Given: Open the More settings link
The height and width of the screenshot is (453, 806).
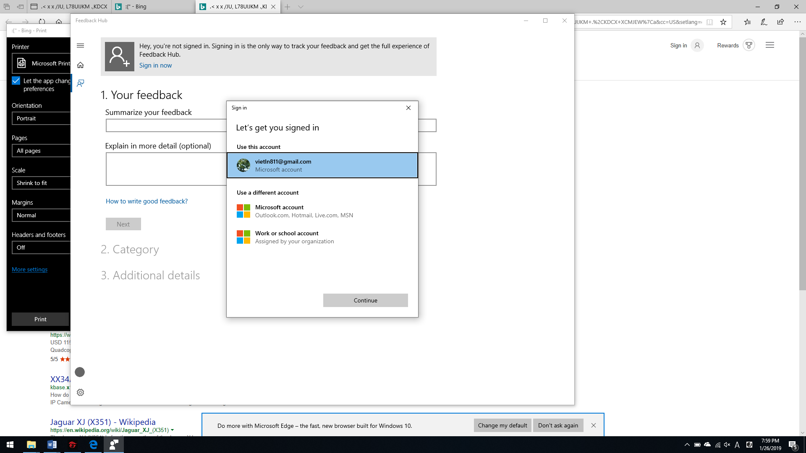Looking at the screenshot, I should pyautogui.click(x=29, y=269).
